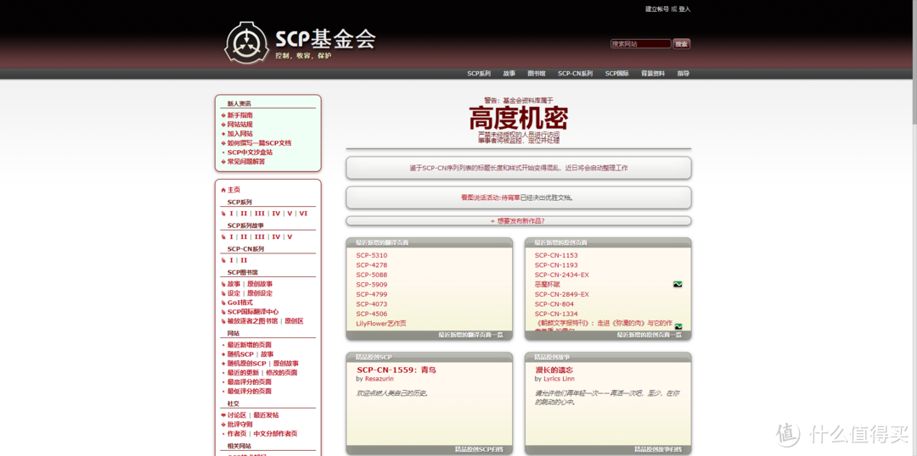Image resolution: width=917 pixels, height=456 pixels.
Task: Open the 原创设定 sidebar link
Action: click(x=260, y=293)
